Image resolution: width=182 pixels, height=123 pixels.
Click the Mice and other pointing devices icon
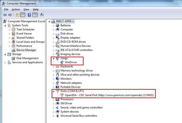tap(57, 75)
